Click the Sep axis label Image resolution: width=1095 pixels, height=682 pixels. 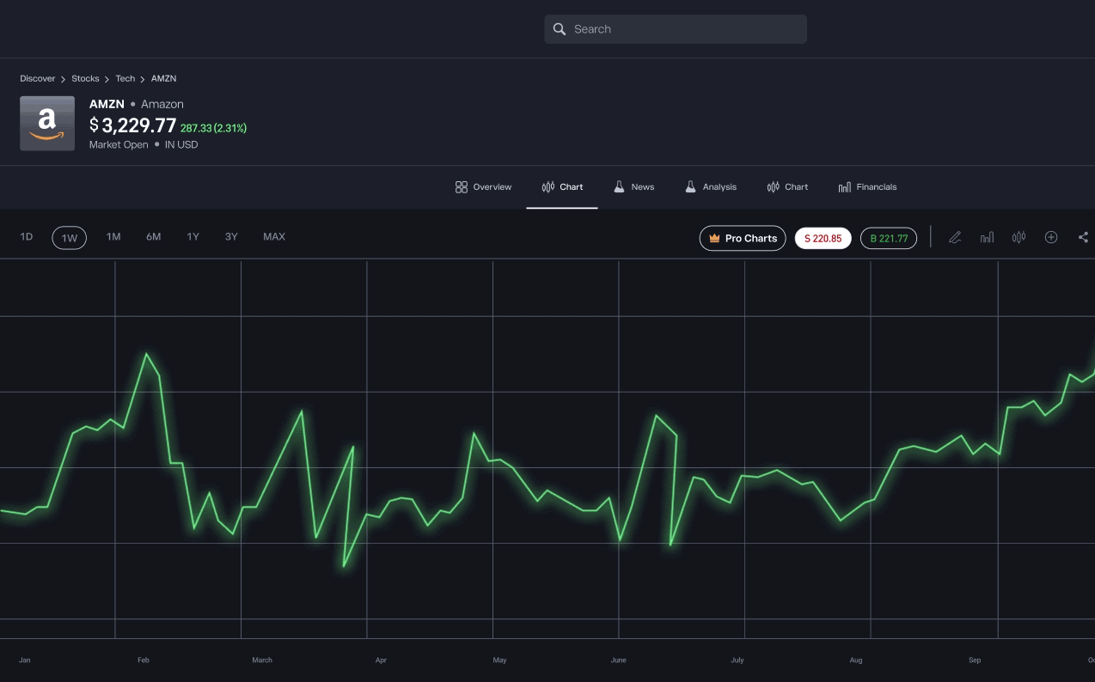coord(974,661)
